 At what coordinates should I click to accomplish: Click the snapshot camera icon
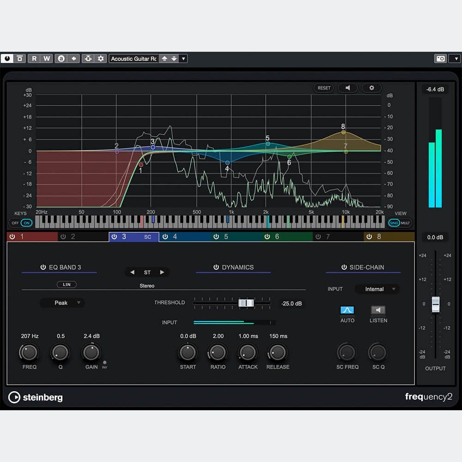440,59
